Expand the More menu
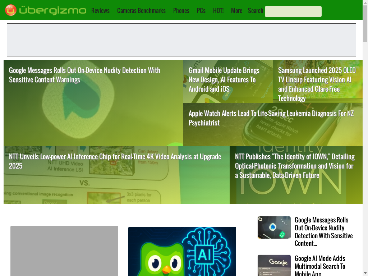This screenshot has width=368, height=276. 236,10
